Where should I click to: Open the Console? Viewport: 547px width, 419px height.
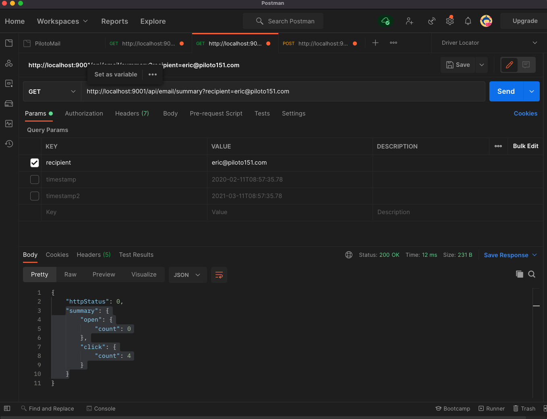coord(101,409)
